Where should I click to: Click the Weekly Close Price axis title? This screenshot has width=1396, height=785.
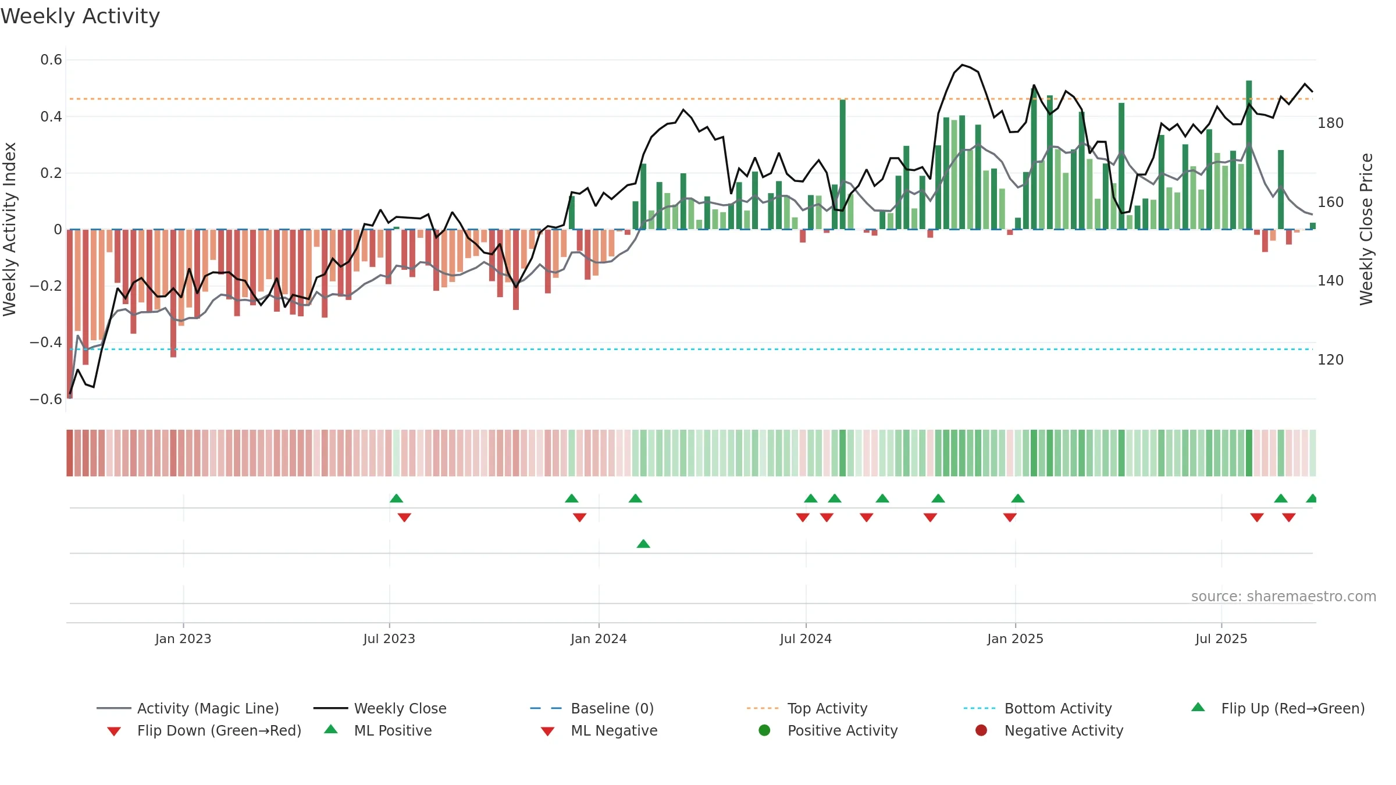pyautogui.click(x=1366, y=229)
